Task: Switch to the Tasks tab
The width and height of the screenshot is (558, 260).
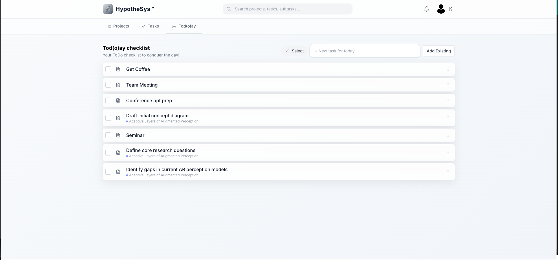Action: pyautogui.click(x=150, y=26)
